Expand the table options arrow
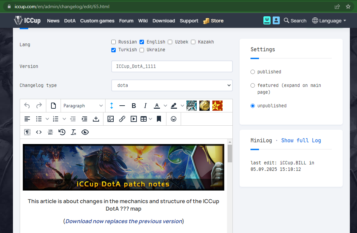 click(150, 119)
